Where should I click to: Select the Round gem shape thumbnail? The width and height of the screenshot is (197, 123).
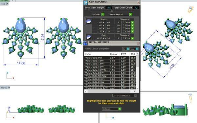[x=89, y=21]
